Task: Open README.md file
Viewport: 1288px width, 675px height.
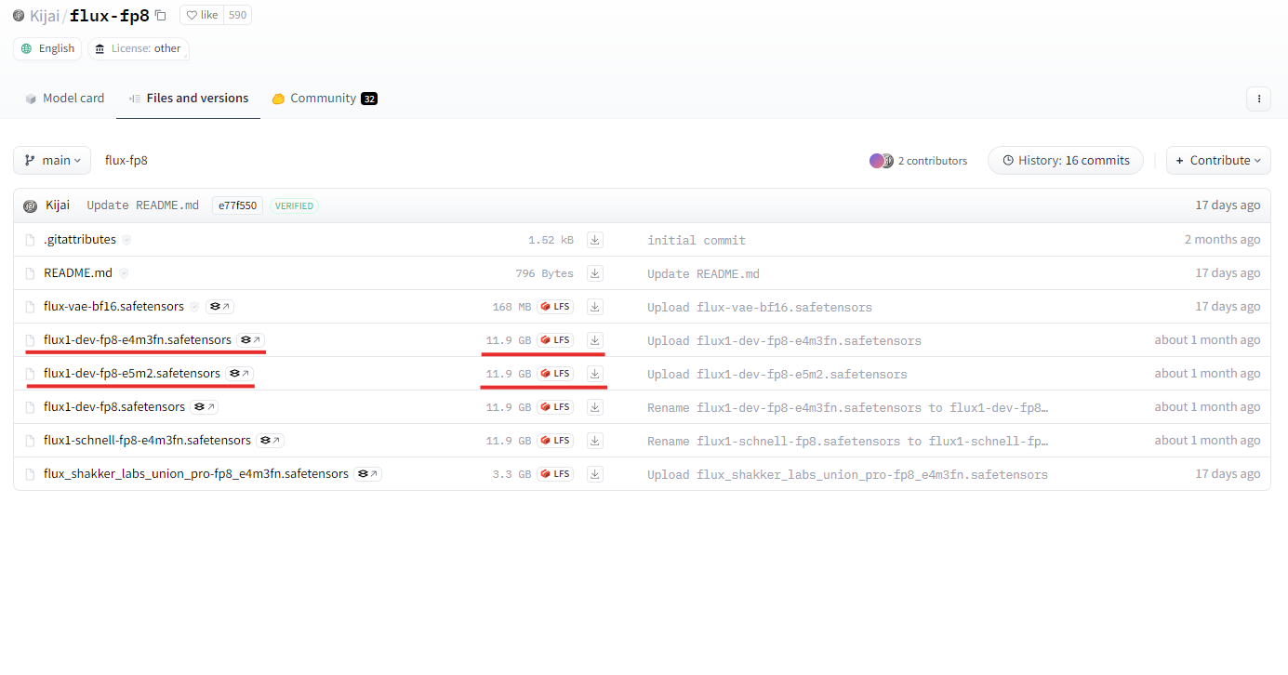Action: pos(78,273)
